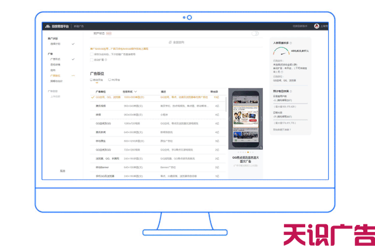Show the next ad preview with right arrow
The height and width of the screenshot is (246, 375).
261,118
